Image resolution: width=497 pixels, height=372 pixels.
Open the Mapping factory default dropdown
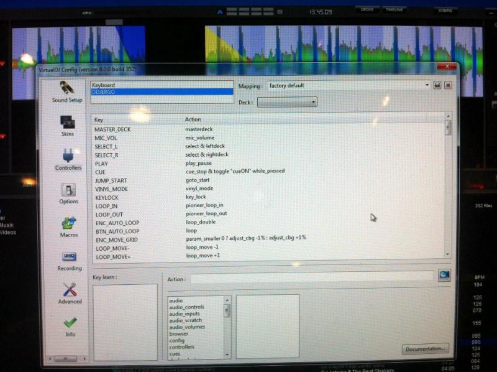coord(349,85)
